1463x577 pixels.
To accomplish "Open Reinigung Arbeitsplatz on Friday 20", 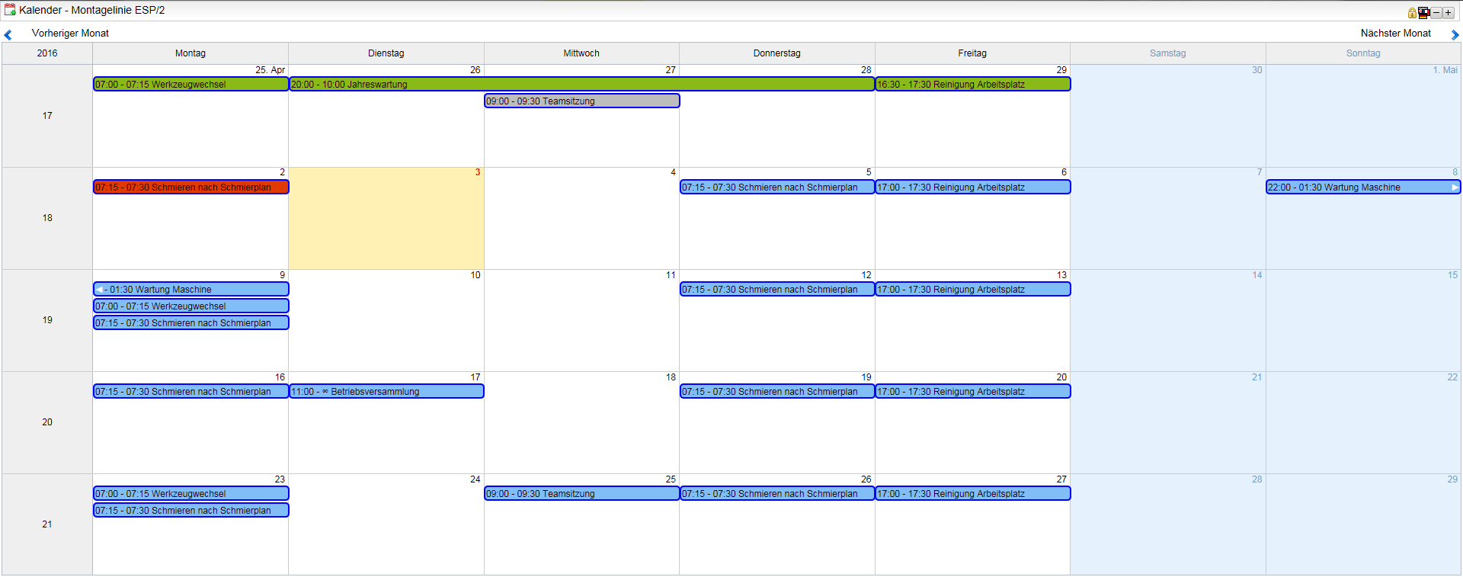I will 973,392.
